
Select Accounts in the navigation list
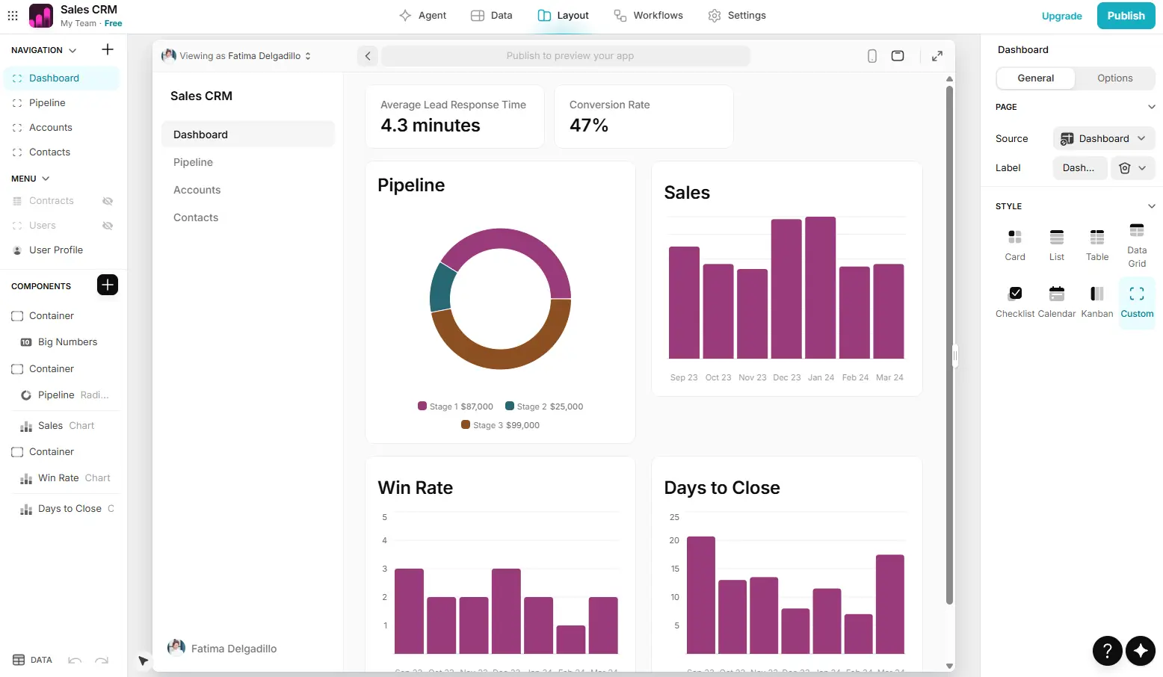point(61,127)
